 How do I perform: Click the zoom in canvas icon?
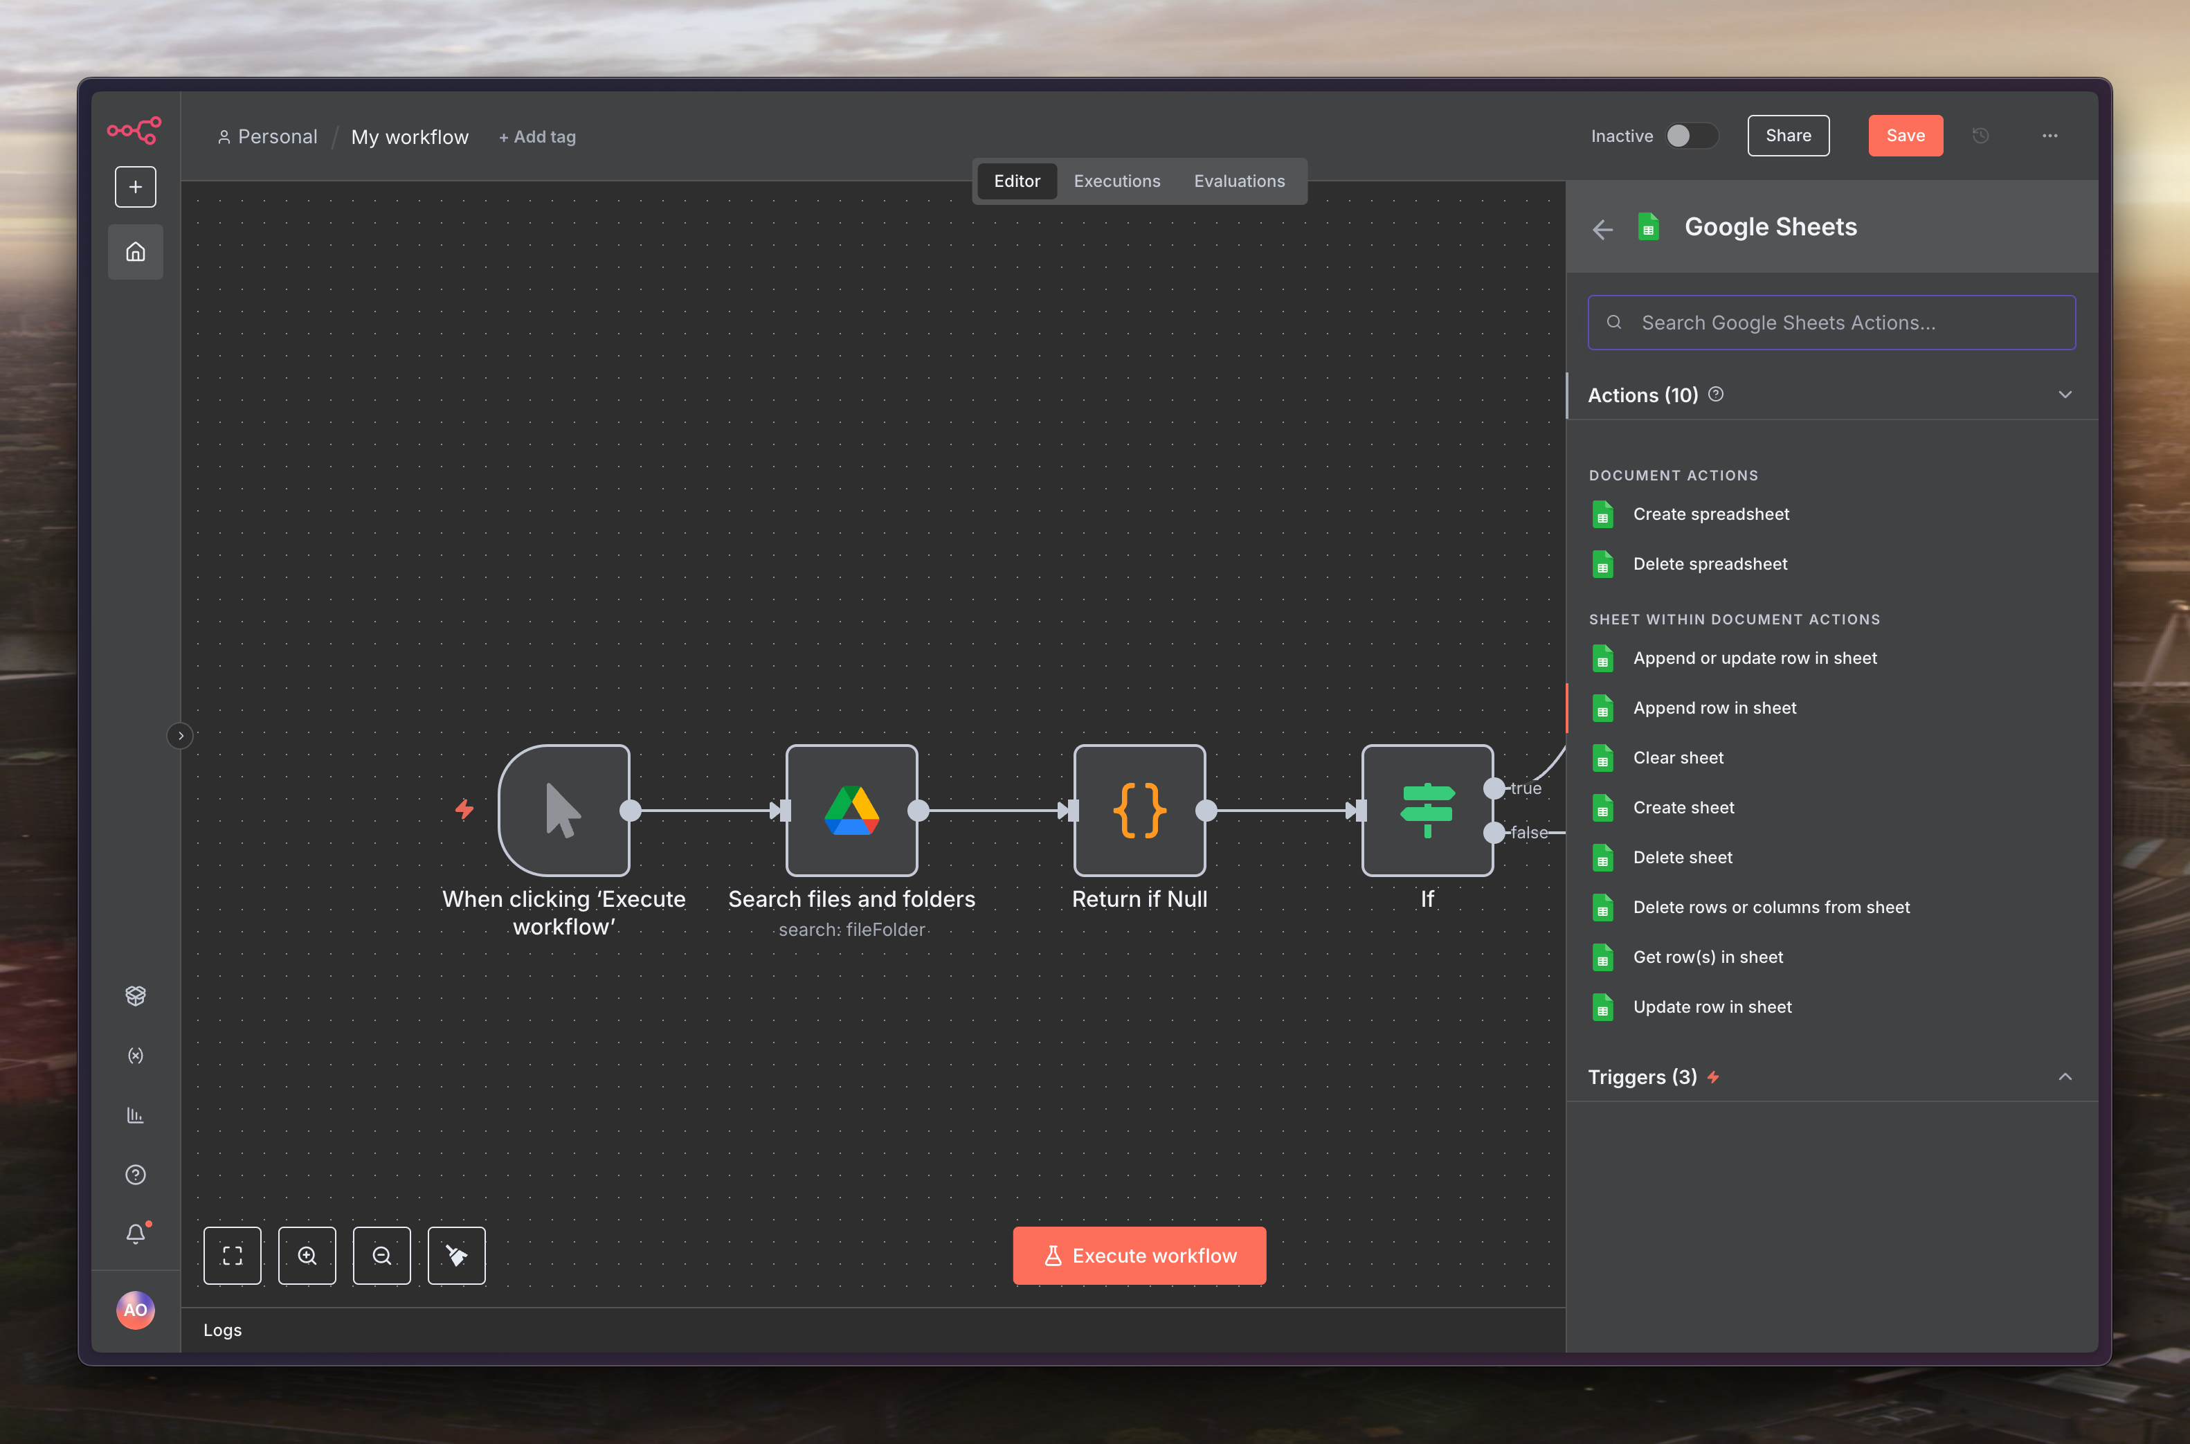coord(307,1255)
